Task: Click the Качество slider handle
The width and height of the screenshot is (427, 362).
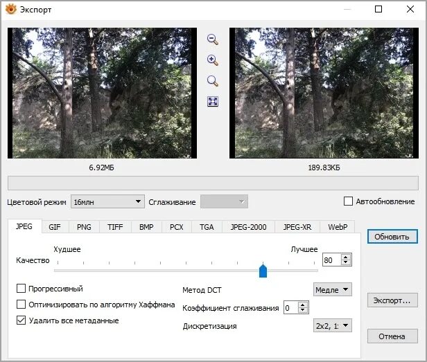Action: 263,271
